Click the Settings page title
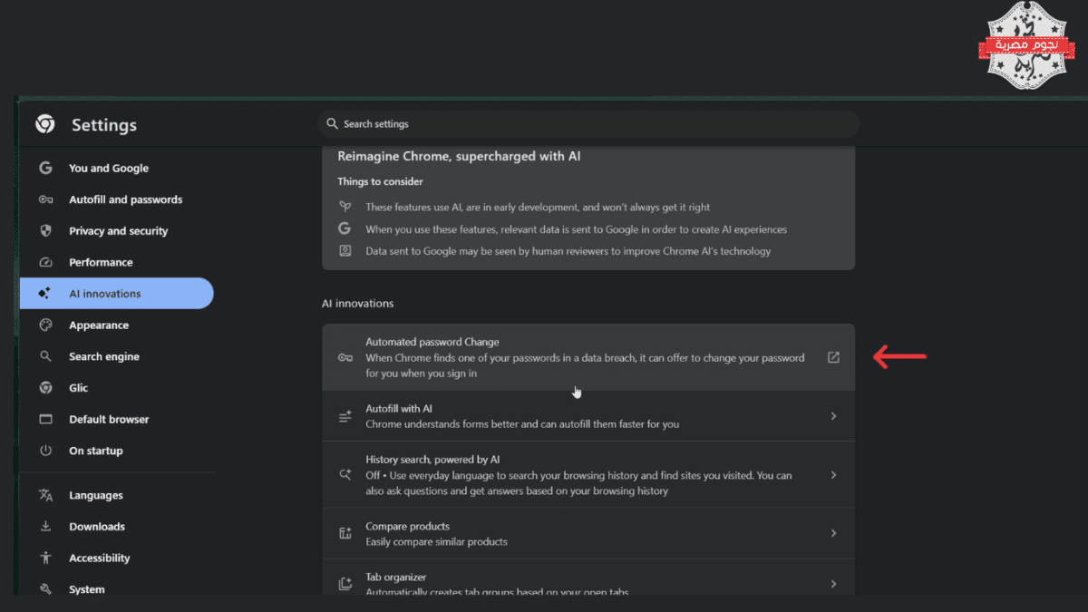The width and height of the screenshot is (1088, 612). coord(104,125)
